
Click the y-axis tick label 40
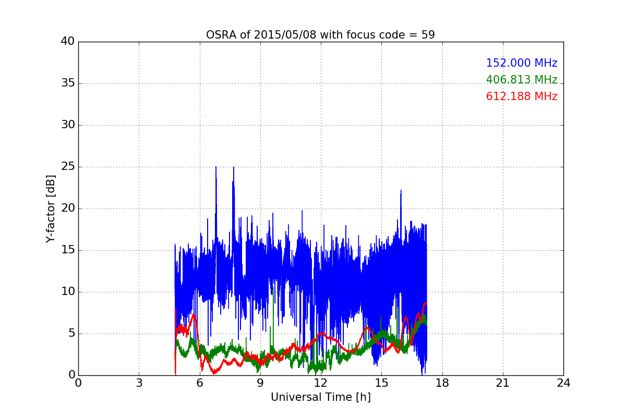pyautogui.click(x=68, y=42)
